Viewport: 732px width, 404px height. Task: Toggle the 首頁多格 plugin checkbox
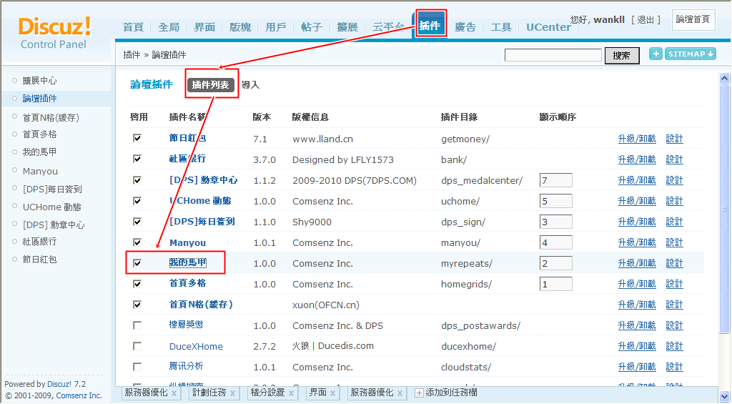[137, 283]
